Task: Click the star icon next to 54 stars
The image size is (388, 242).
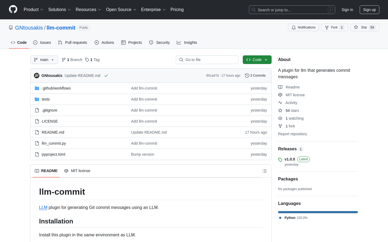Action: [280, 111]
